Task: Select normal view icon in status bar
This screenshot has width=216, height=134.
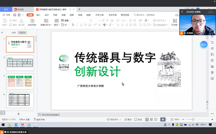Action: [147, 119]
